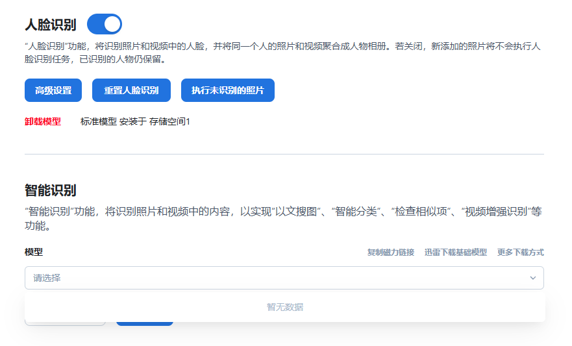The height and width of the screenshot is (346, 572).
Task: Click 复制磁力链接 link
Action: (x=390, y=253)
